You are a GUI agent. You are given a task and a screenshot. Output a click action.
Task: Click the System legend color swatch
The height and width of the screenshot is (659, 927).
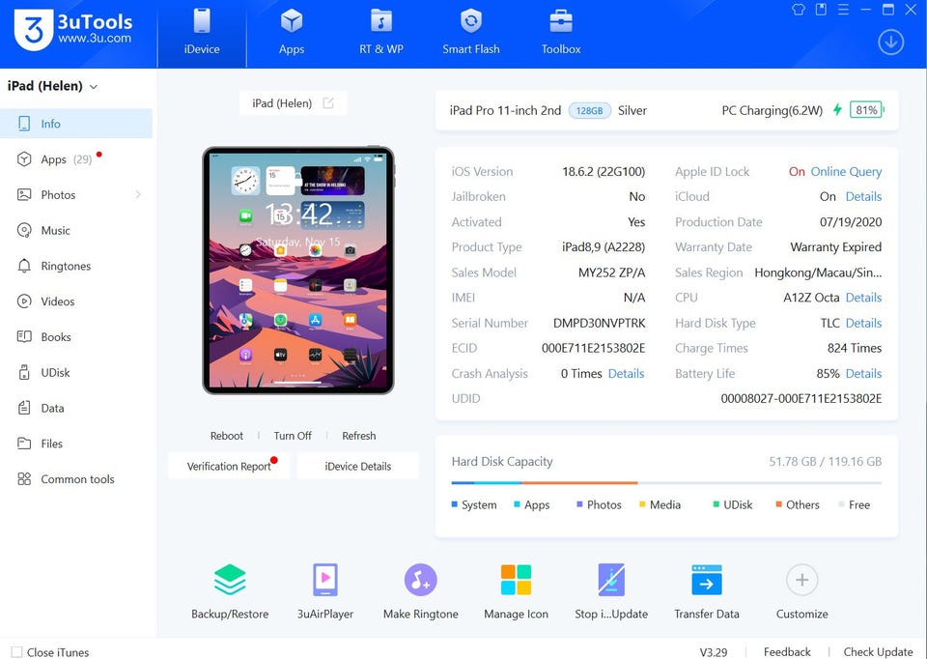point(455,504)
